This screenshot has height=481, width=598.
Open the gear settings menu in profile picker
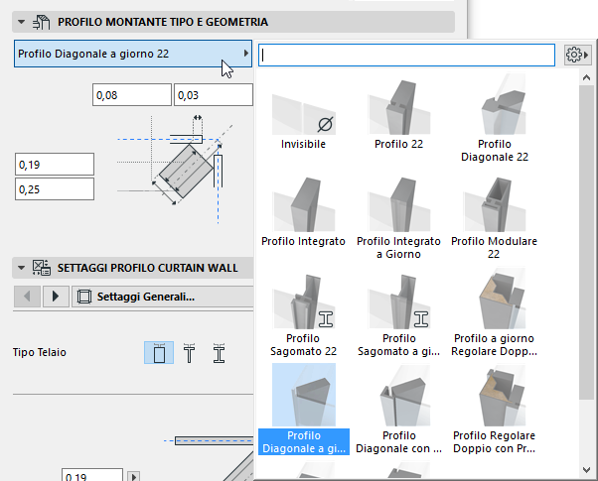point(577,55)
